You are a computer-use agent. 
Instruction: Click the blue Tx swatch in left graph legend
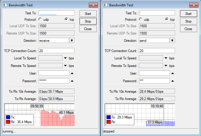click(x=8, y=117)
